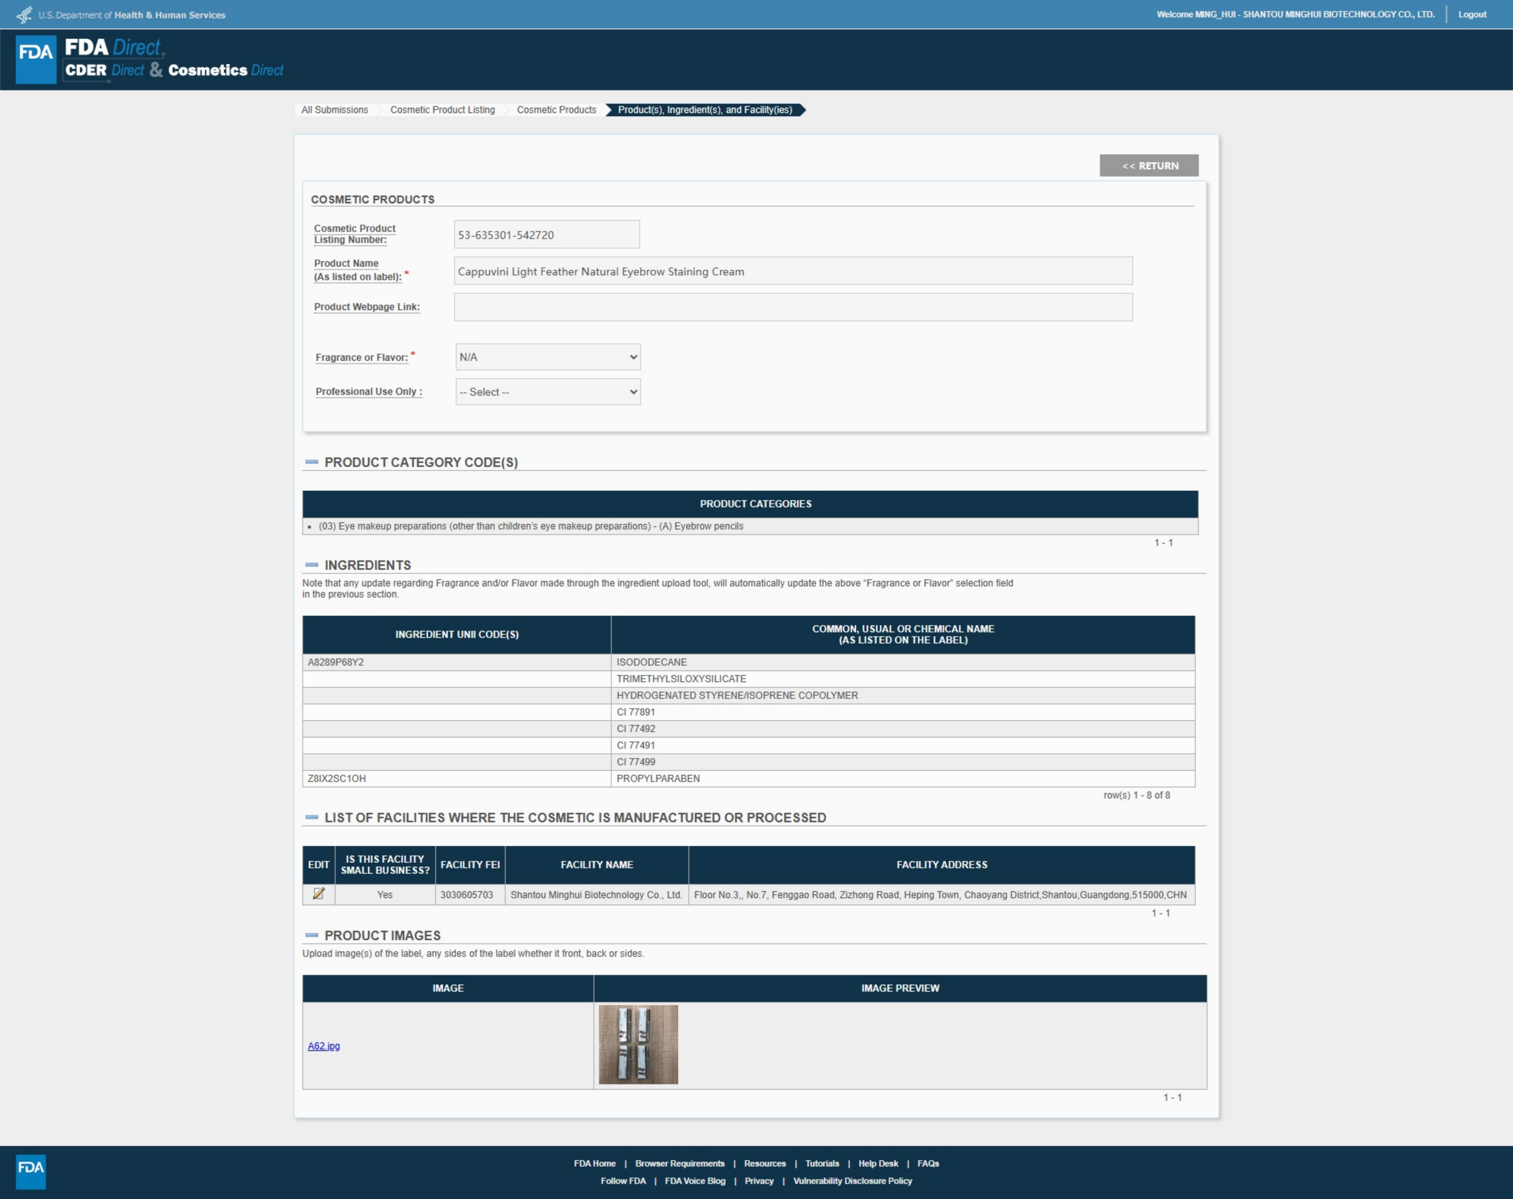1513x1199 pixels.
Task: Click the Product Webpage Link field
Action: pos(793,307)
